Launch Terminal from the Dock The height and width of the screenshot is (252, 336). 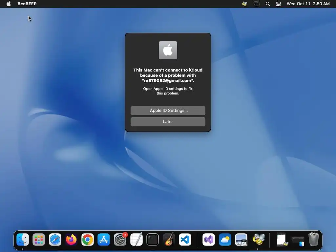click(153, 239)
